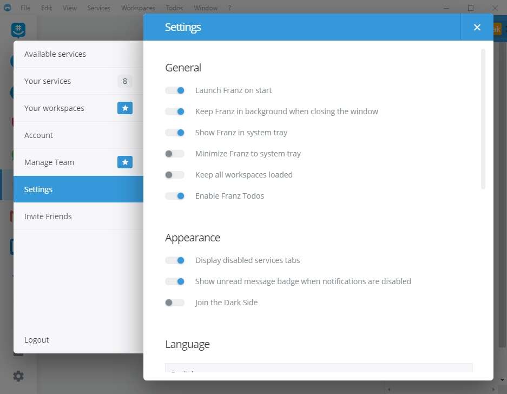Go to the Account section

39,135
